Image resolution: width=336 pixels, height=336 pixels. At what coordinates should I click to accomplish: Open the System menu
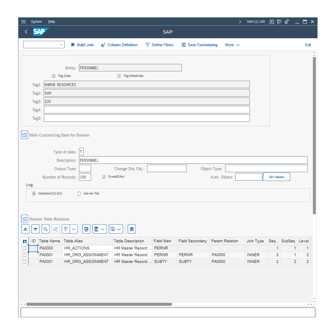click(x=37, y=21)
